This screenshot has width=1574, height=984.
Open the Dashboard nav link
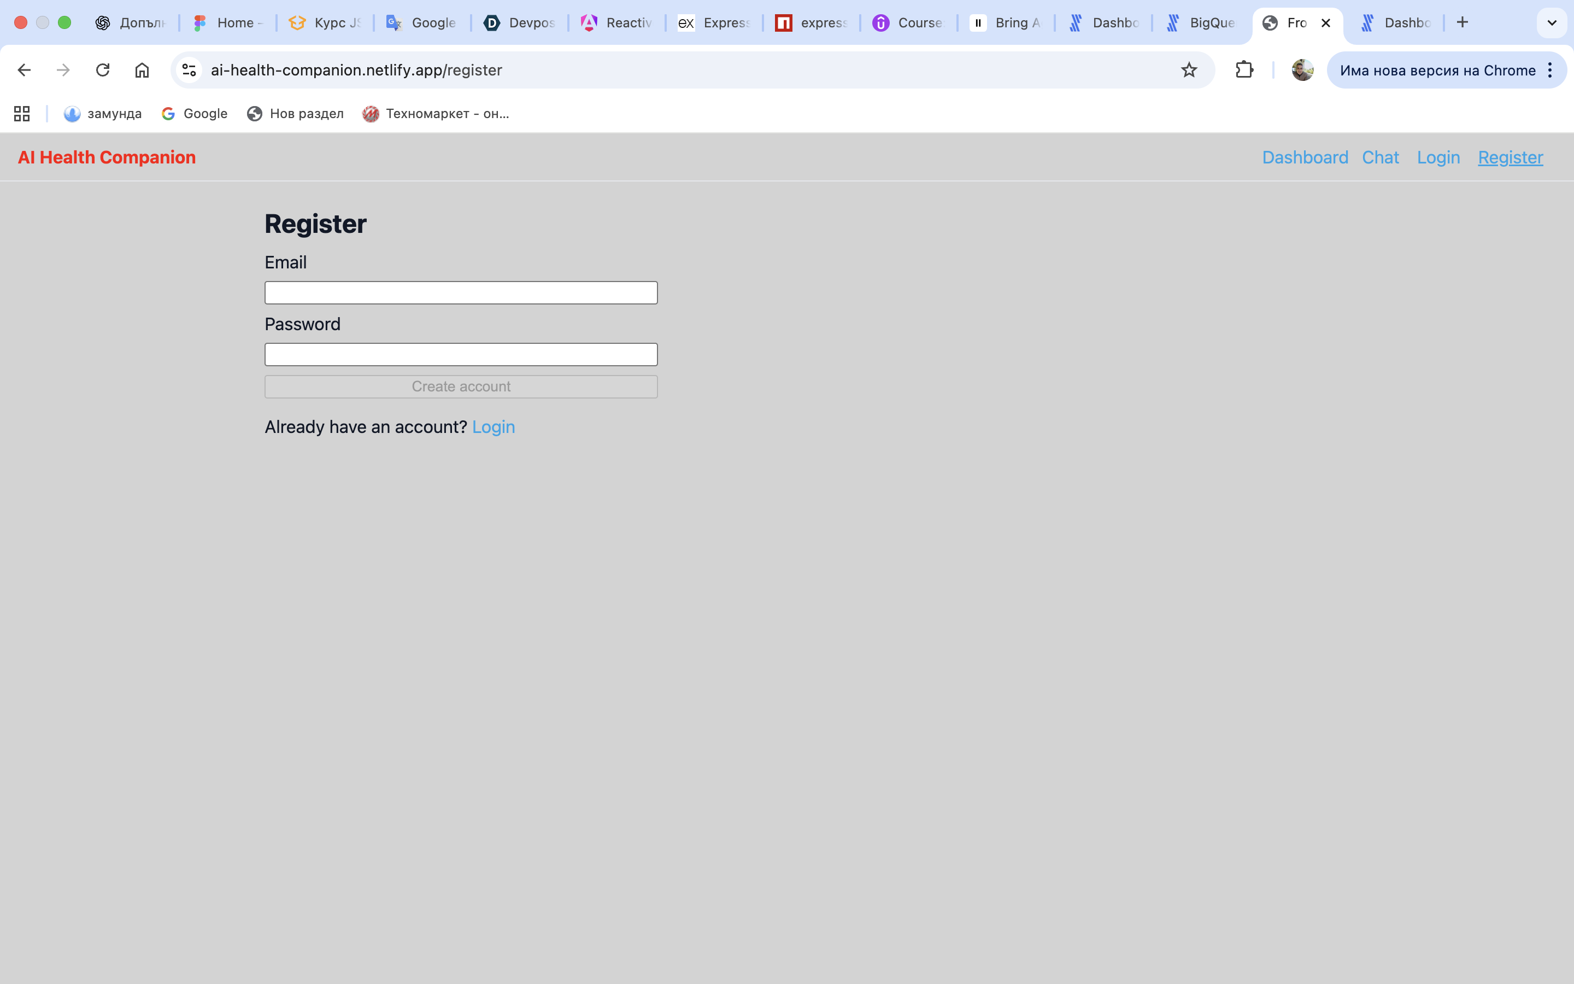[1305, 157]
